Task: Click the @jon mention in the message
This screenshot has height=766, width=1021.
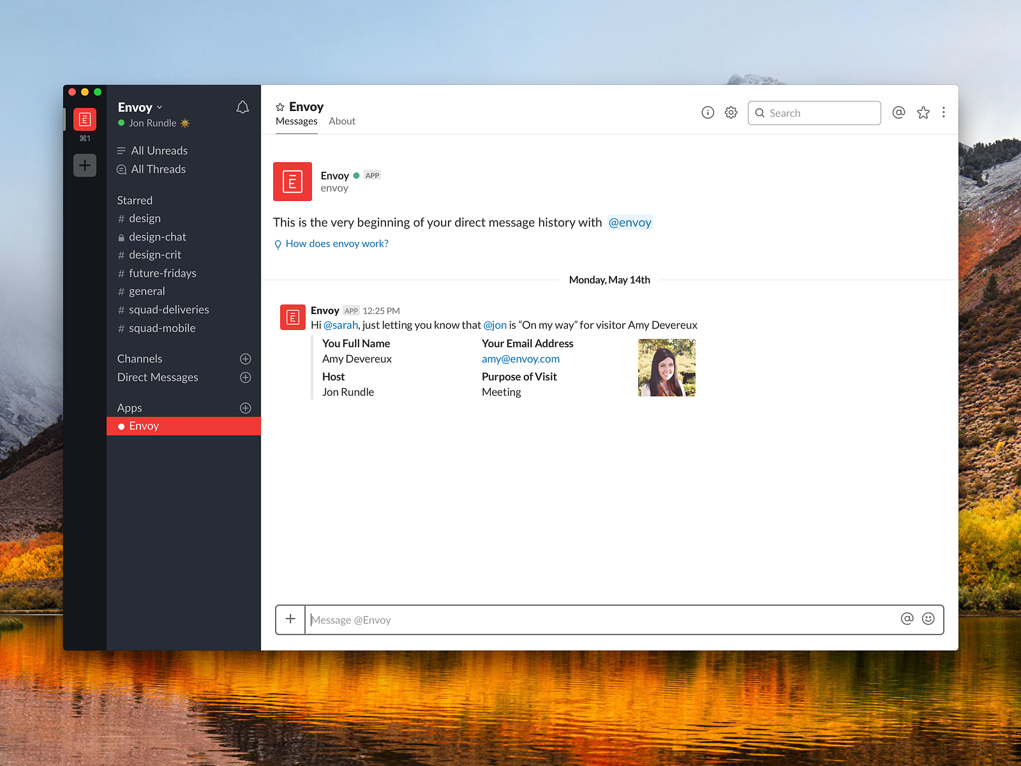Action: [495, 325]
